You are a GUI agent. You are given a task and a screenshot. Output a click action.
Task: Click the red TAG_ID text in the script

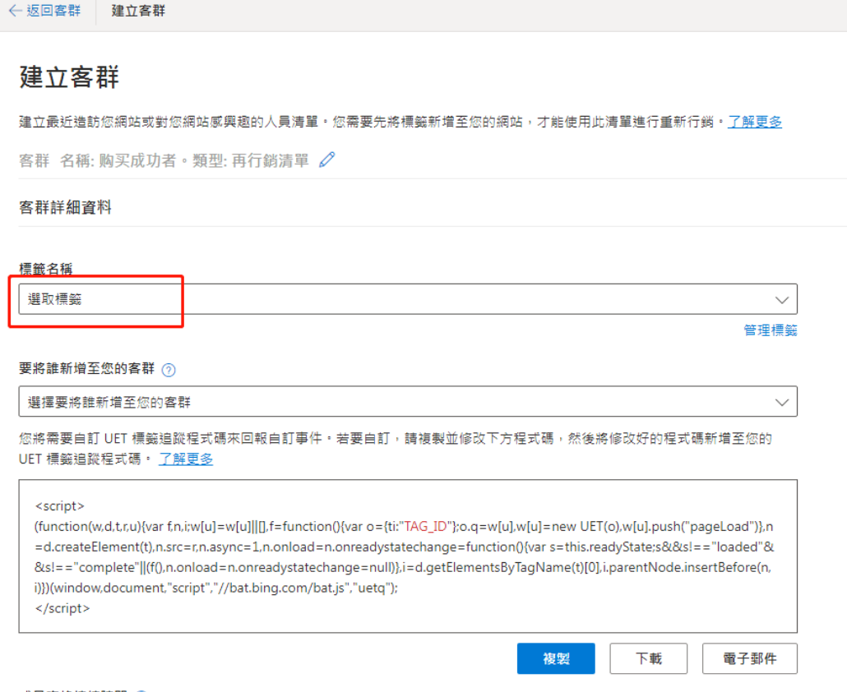tap(426, 527)
